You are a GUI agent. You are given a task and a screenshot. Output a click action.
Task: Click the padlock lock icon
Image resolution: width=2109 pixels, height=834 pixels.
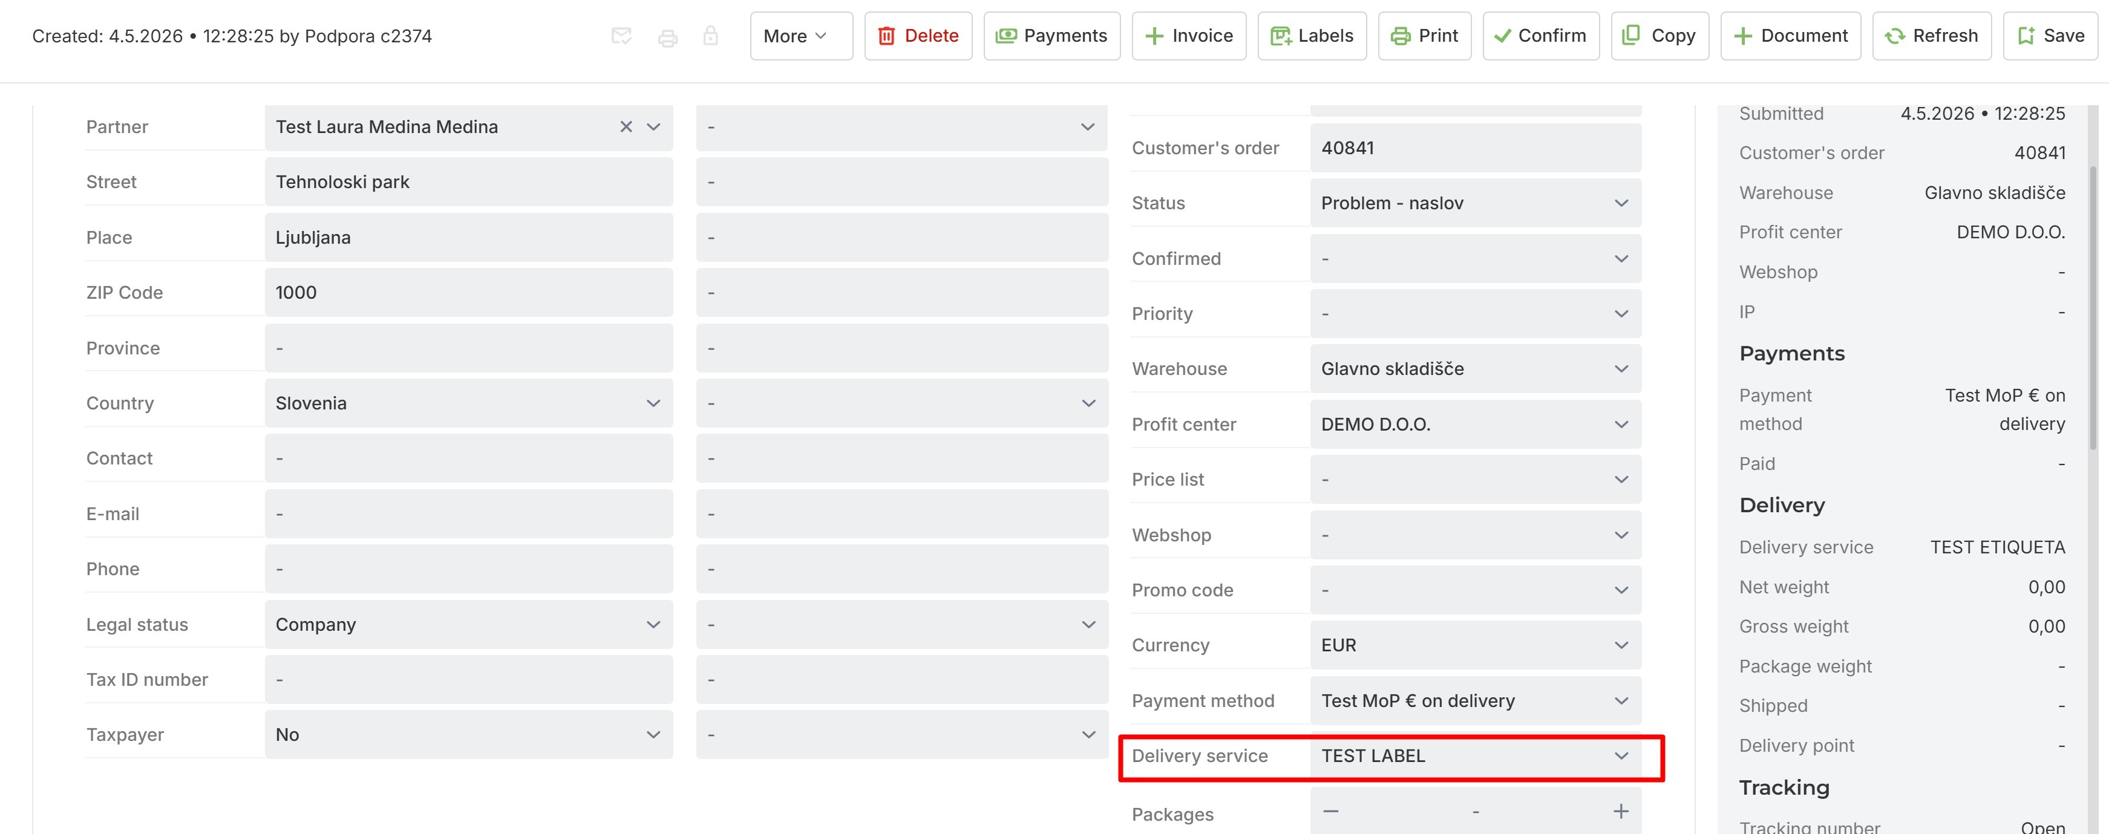pos(711,36)
